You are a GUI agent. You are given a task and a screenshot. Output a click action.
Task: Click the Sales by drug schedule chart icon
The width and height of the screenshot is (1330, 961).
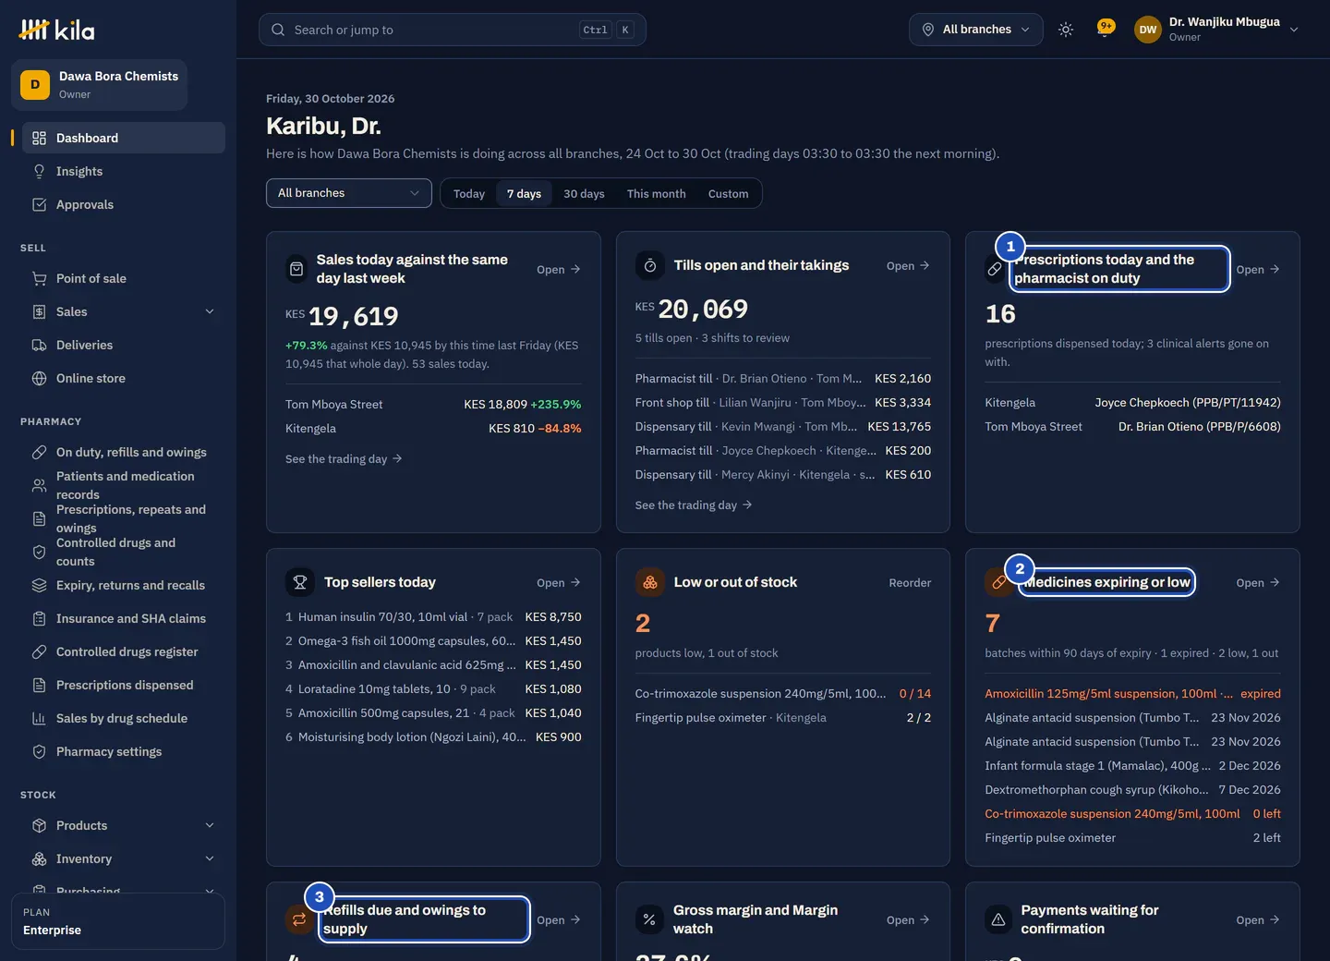click(39, 718)
